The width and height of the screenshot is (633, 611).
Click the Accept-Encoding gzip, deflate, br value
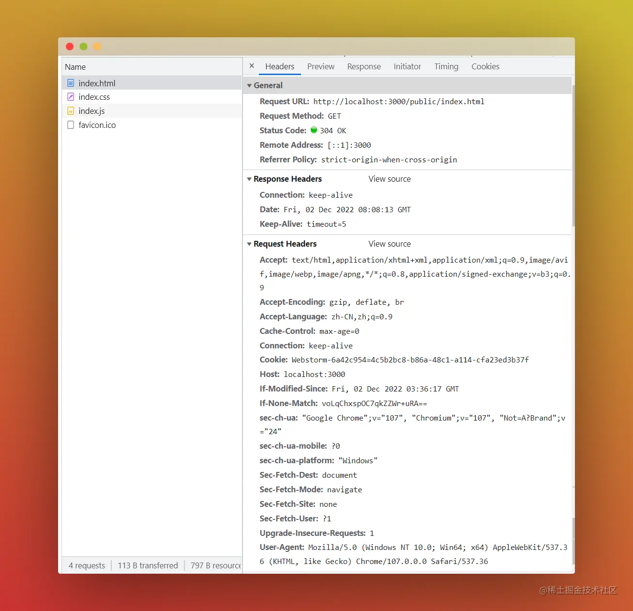367,302
